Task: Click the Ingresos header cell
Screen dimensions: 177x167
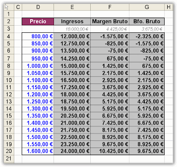Action: pyautogui.click(x=72, y=22)
